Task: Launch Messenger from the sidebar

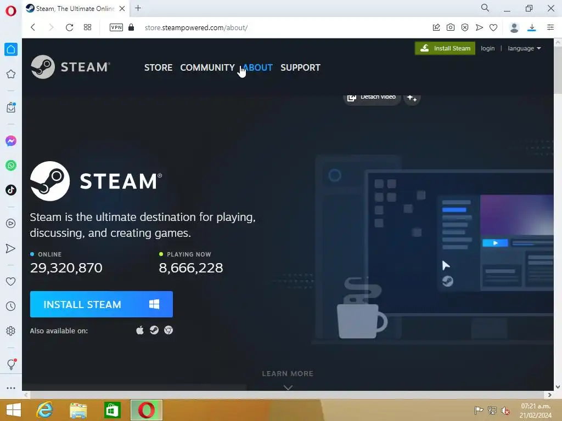Action: [x=11, y=141]
